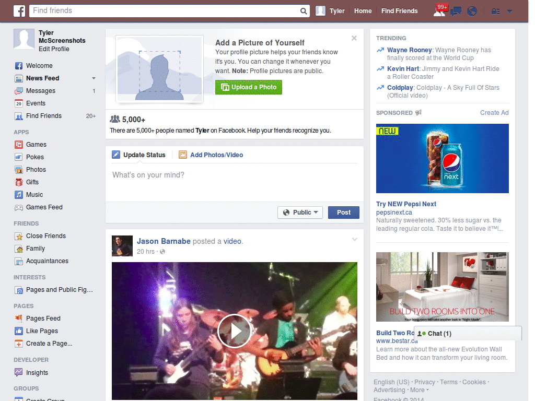Click the search magnifier icon
This screenshot has height=401, width=535.
[x=304, y=11]
